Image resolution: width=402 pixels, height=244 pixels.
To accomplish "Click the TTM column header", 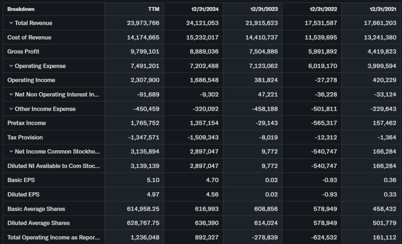I will coord(153,9).
